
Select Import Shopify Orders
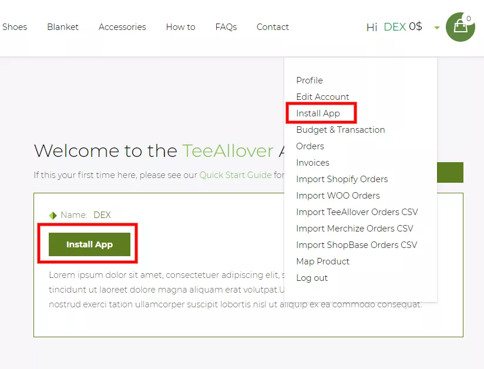[342, 179]
